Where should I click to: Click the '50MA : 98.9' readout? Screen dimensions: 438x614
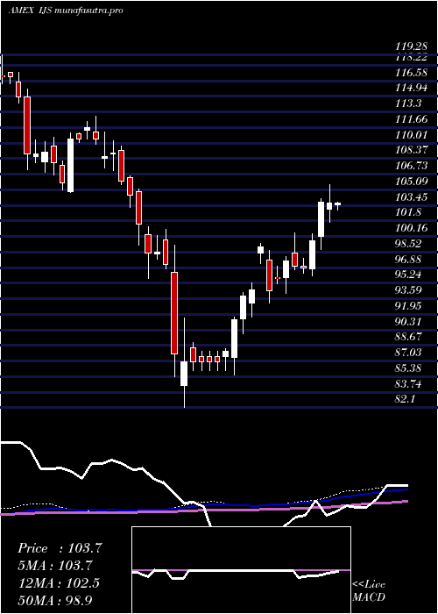tap(55, 600)
